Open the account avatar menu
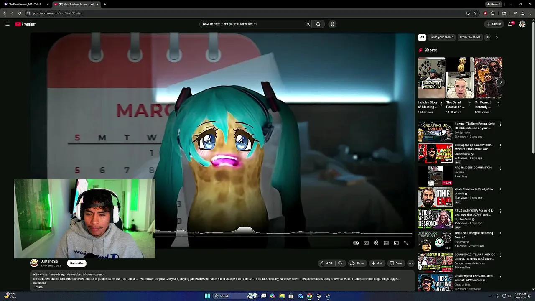 [522, 24]
